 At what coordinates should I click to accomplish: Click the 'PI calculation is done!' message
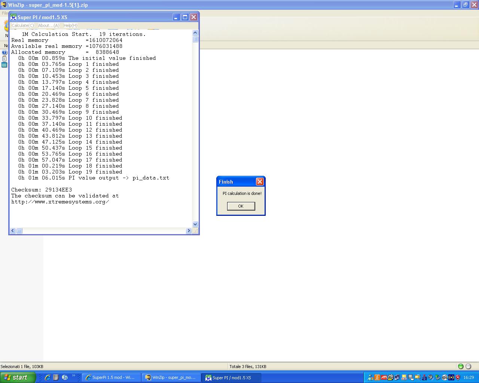click(x=242, y=193)
